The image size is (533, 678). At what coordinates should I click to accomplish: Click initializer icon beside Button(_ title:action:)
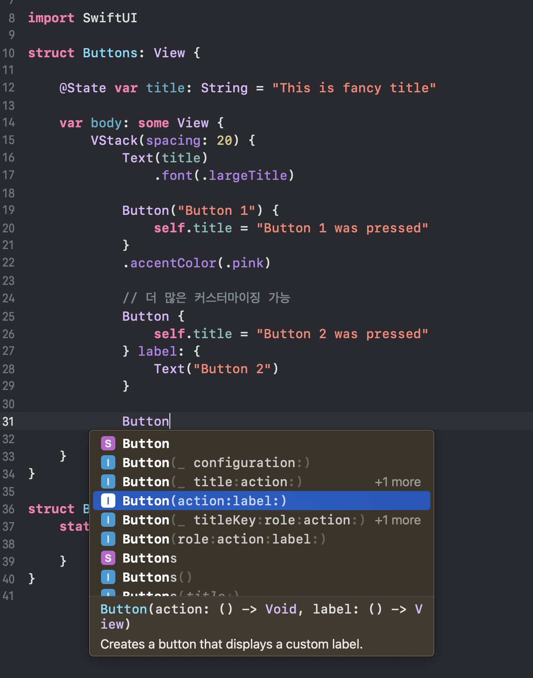[108, 481]
